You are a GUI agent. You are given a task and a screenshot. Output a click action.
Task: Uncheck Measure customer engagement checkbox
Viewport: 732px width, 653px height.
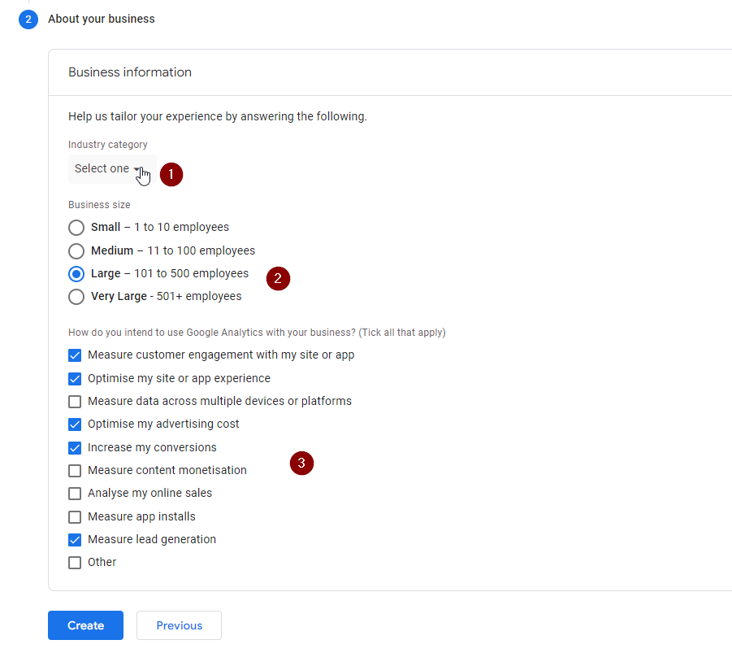75,355
